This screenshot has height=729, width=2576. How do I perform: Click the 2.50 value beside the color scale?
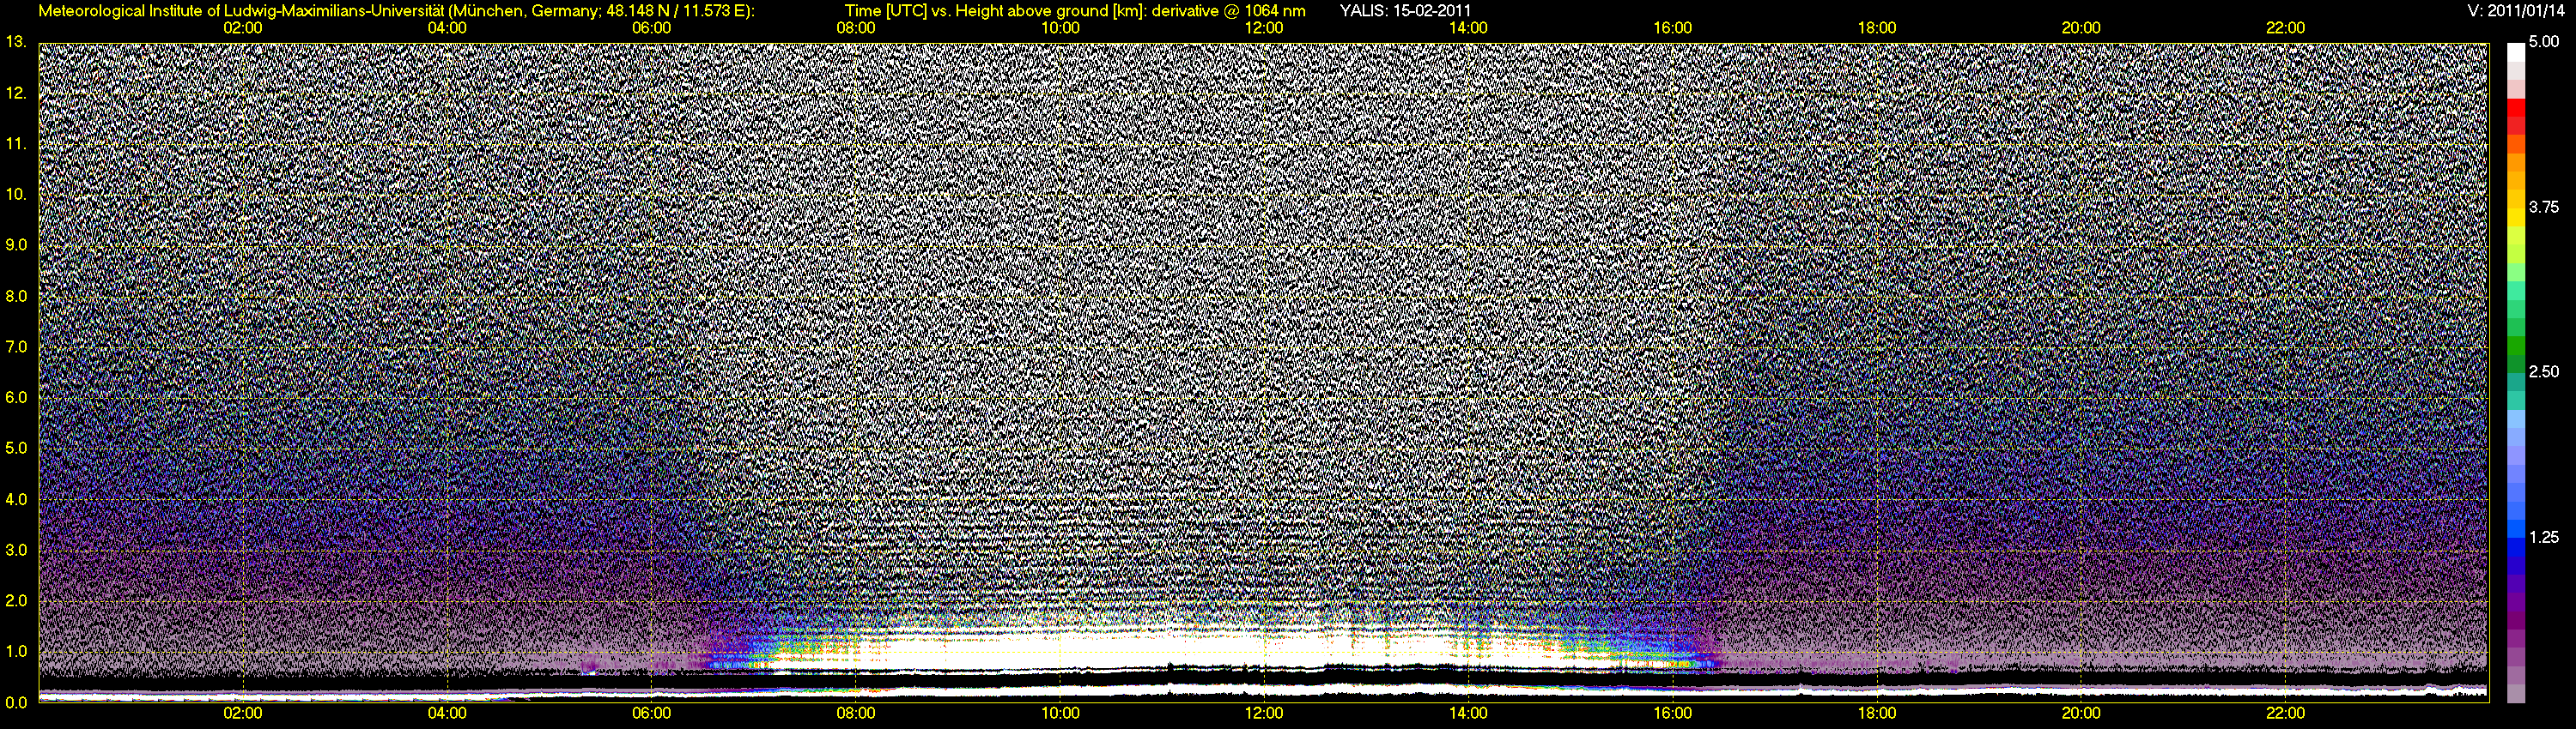pyautogui.click(x=2544, y=372)
